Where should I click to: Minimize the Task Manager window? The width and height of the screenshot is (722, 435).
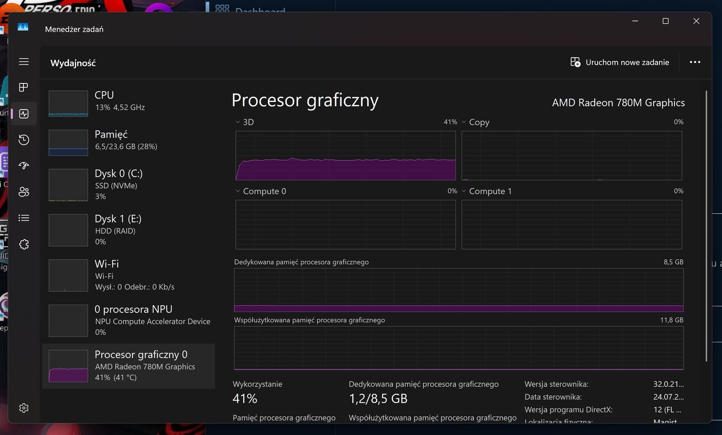click(635, 21)
